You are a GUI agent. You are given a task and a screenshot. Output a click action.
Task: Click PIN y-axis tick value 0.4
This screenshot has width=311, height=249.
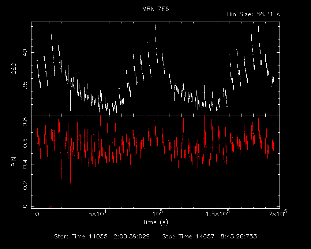pyautogui.click(x=25, y=164)
